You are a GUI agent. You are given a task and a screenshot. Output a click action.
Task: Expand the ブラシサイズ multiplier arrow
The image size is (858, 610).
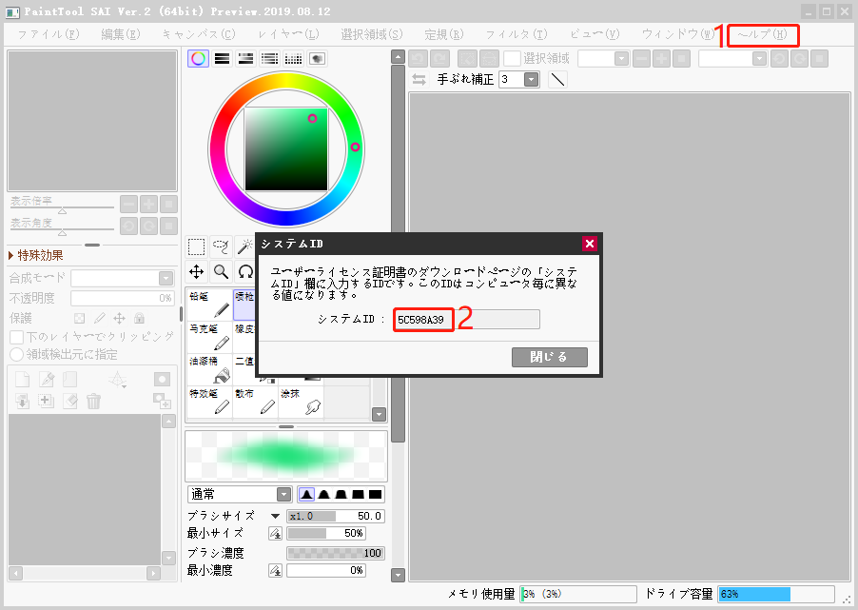(x=275, y=516)
